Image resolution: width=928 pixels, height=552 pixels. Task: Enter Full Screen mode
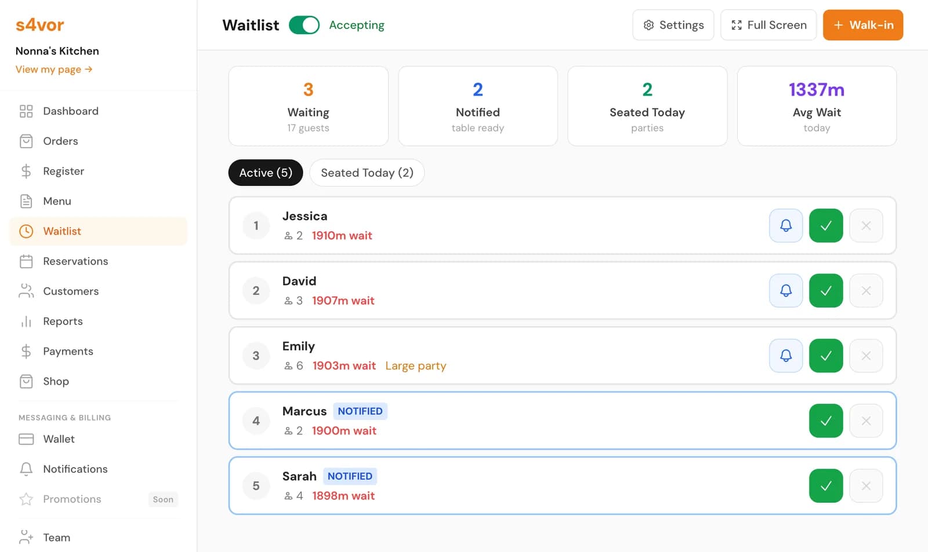768,25
